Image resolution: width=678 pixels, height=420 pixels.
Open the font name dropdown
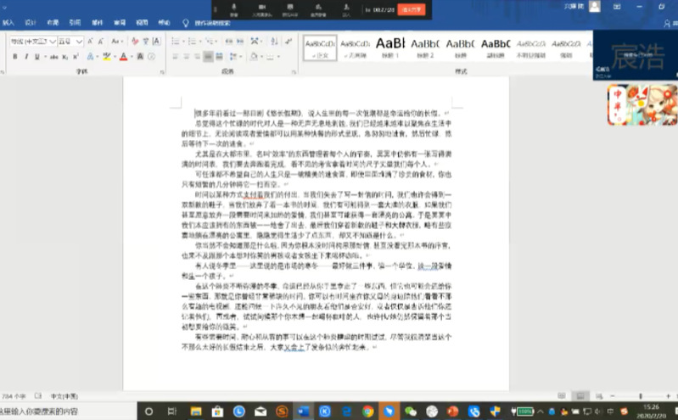[52, 41]
